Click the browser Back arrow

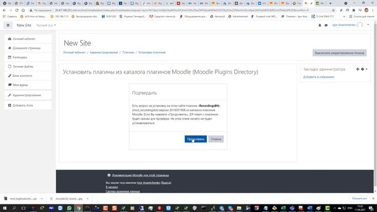click(4, 11)
